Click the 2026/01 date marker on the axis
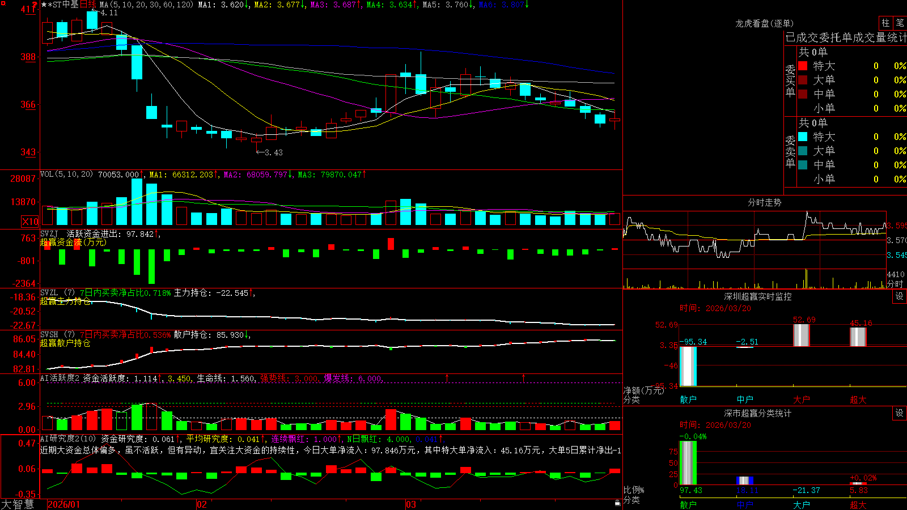Viewport: 907px width, 510px height. click(64, 504)
